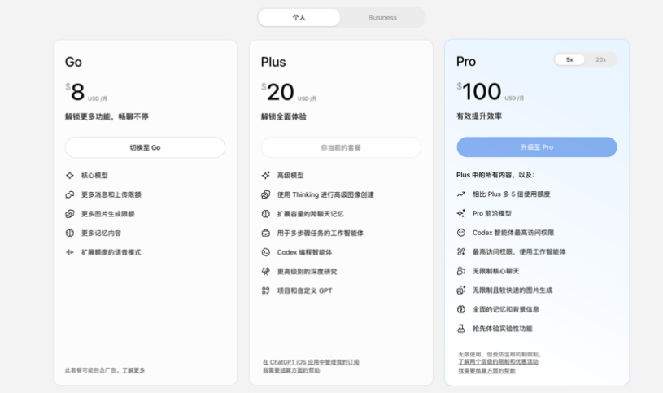
Task: Select the 20x Pro usage option
Action: [601, 59]
